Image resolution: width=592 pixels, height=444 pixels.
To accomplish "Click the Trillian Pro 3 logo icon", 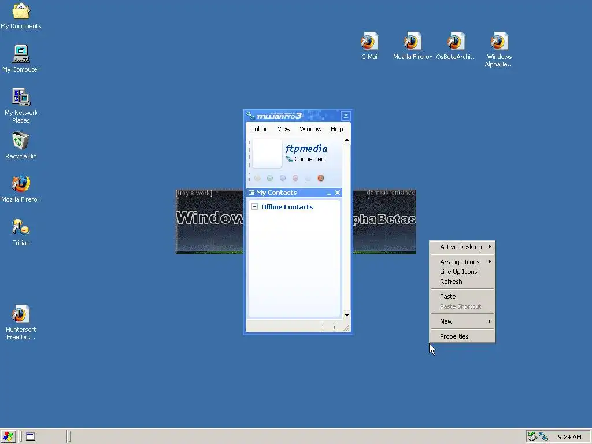I will 250,115.
